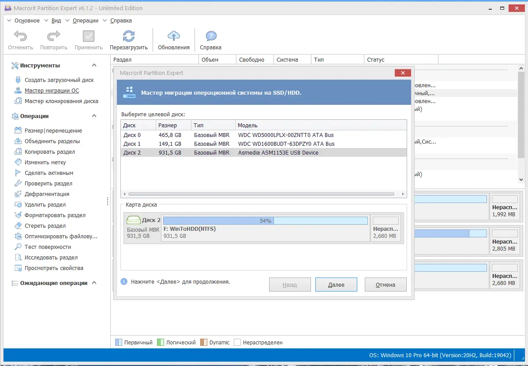Screen dimensions: 528x366
Task: Select Форматировать раздел operation
Action: pos(55,215)
